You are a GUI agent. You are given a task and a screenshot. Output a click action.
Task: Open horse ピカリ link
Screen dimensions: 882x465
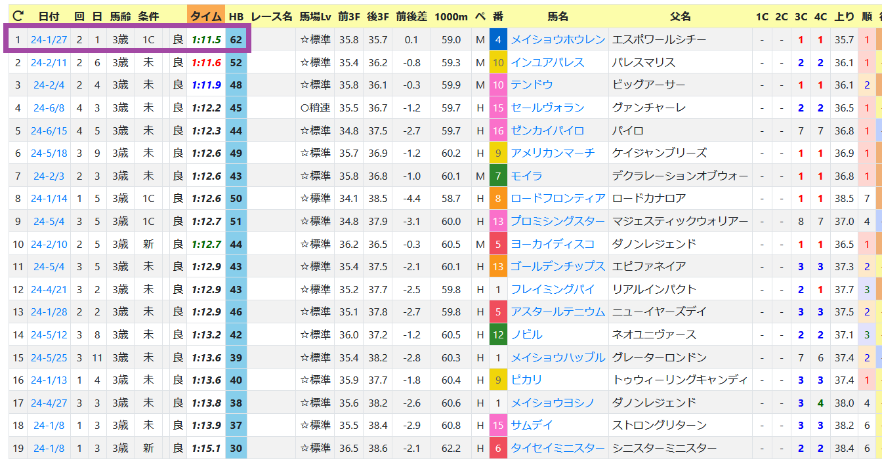[x=526, y=380]
